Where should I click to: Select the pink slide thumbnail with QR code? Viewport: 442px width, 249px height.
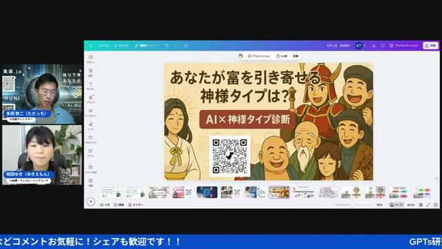182,192
